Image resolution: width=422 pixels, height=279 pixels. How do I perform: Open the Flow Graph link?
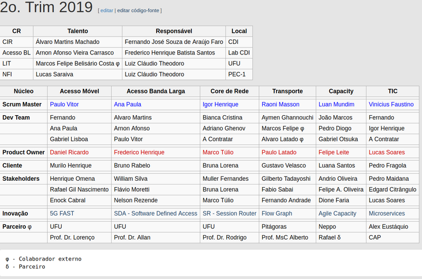277,213
